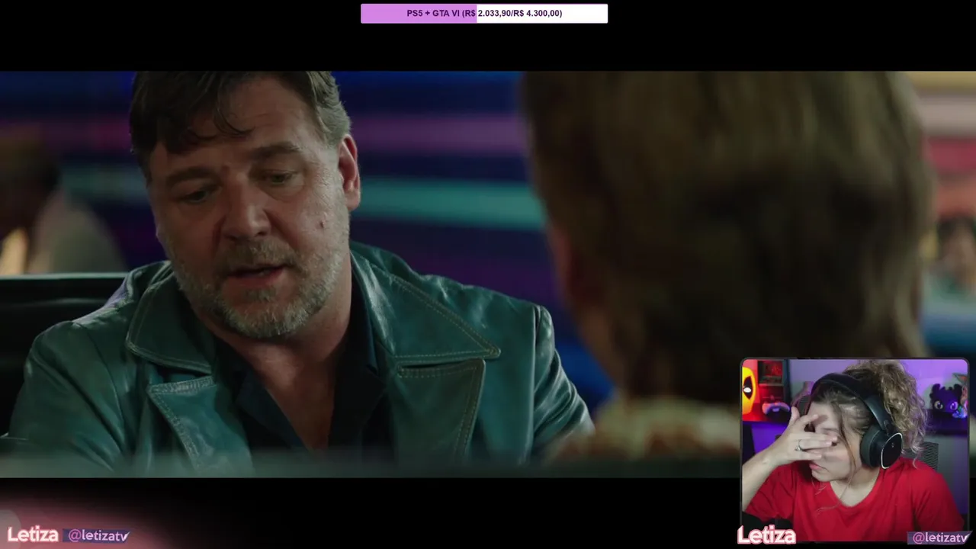Click the "Letiza" name on the webcam overlay
976x549 pixels.
pos(766,536)
